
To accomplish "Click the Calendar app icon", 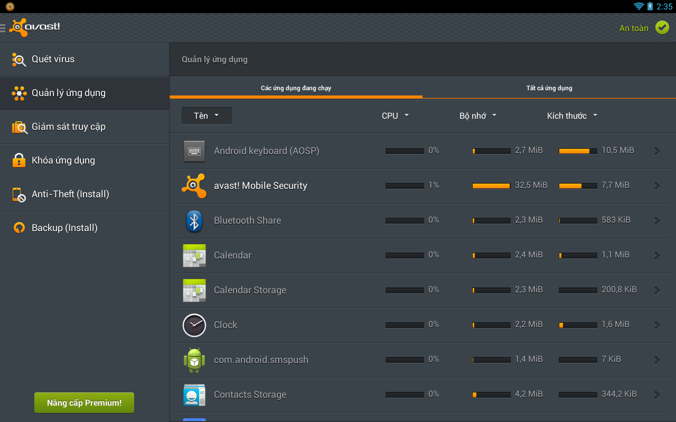I will pos(194,255).
